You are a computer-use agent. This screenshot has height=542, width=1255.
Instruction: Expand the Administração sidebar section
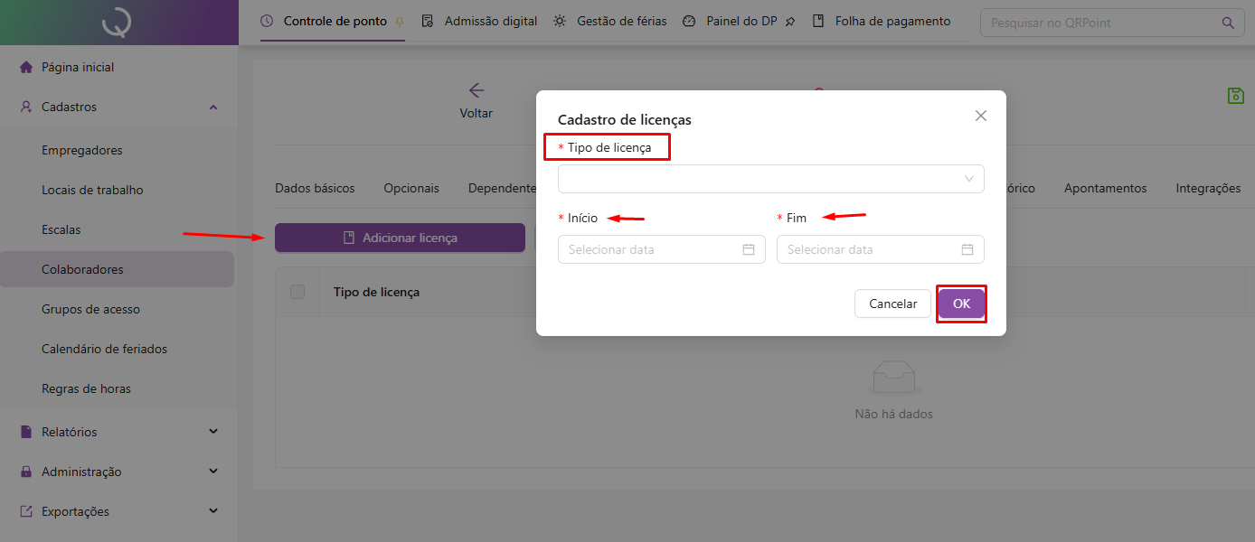pyautogui.click(x=213, y=472)
